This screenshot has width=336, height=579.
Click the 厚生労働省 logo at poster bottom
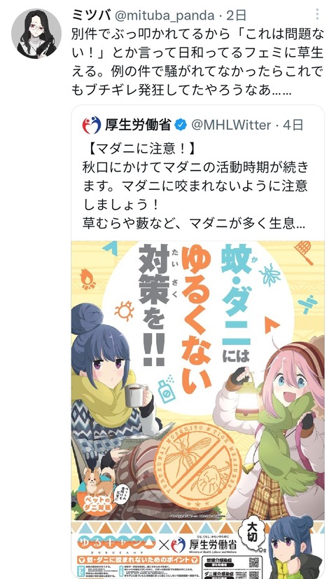click(204, 544)
